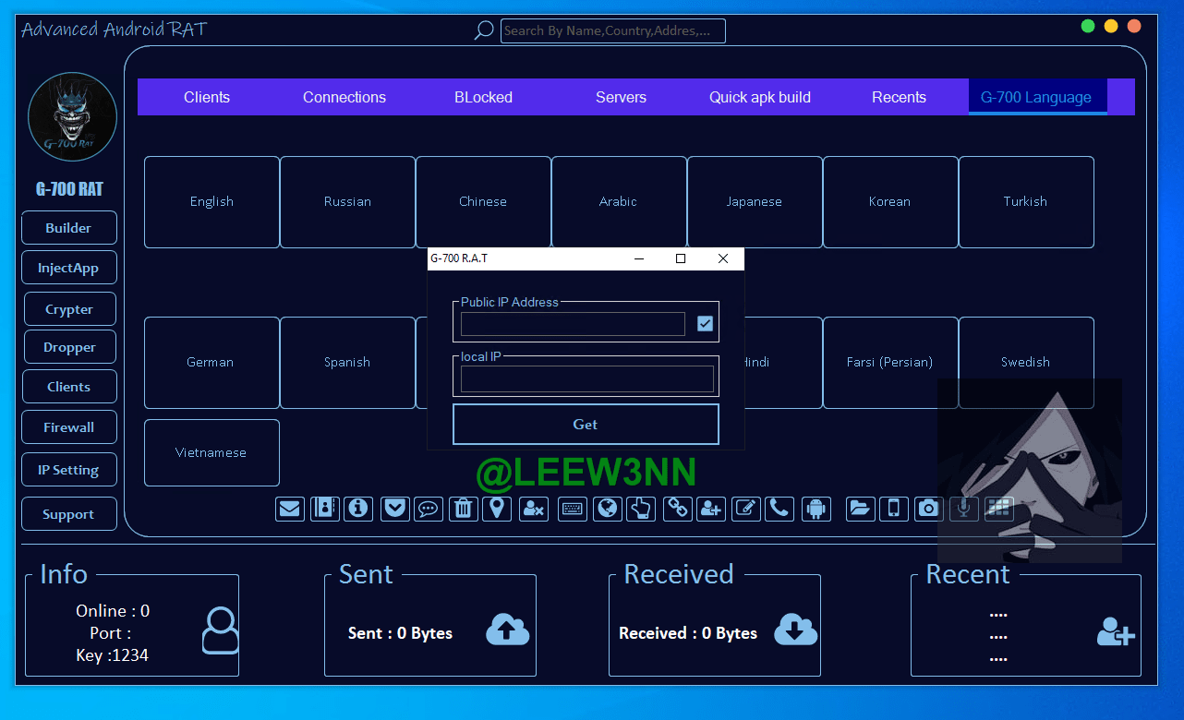Click the envelope messages icon
Screen dimensions: 1184x720
290,509
